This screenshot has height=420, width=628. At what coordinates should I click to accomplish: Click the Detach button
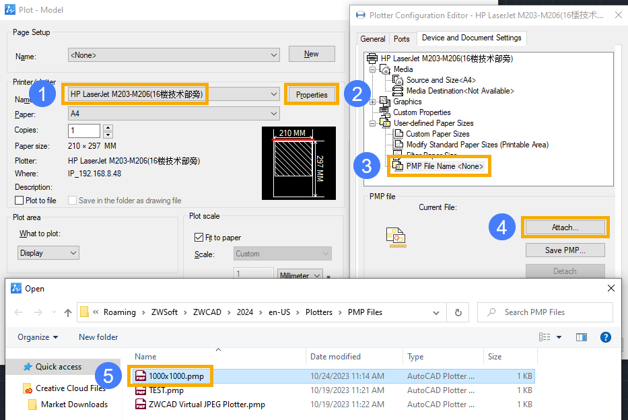565,271
